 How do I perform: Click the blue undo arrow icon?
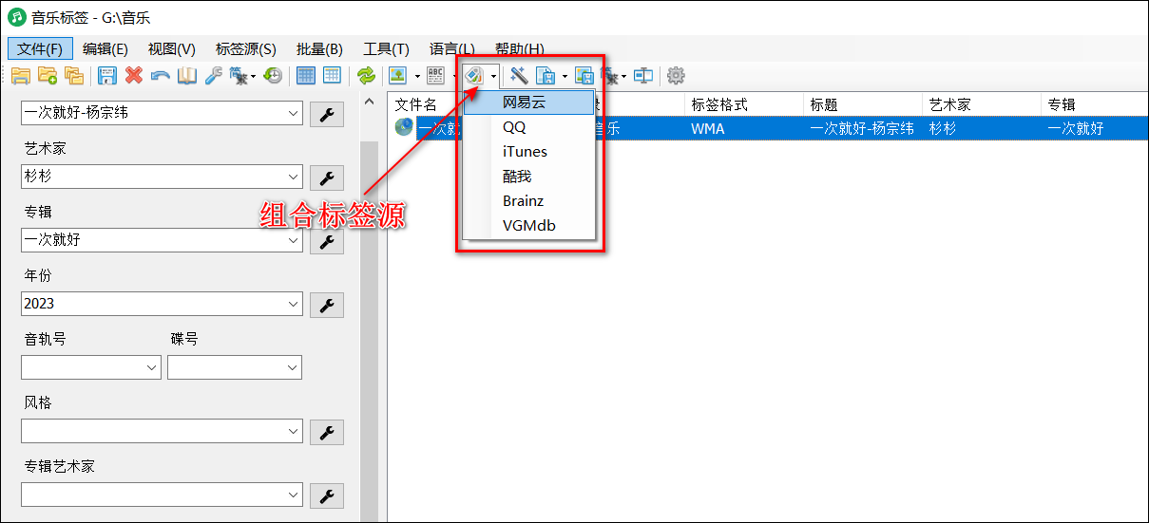click(x=161, y=76)
